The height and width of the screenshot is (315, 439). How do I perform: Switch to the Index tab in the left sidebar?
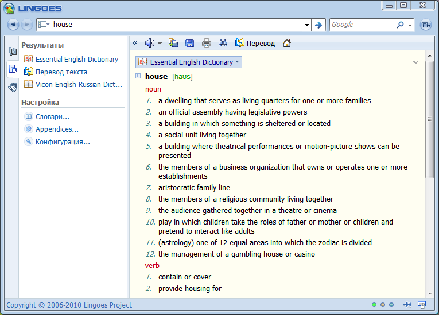[x=13, y=52]
